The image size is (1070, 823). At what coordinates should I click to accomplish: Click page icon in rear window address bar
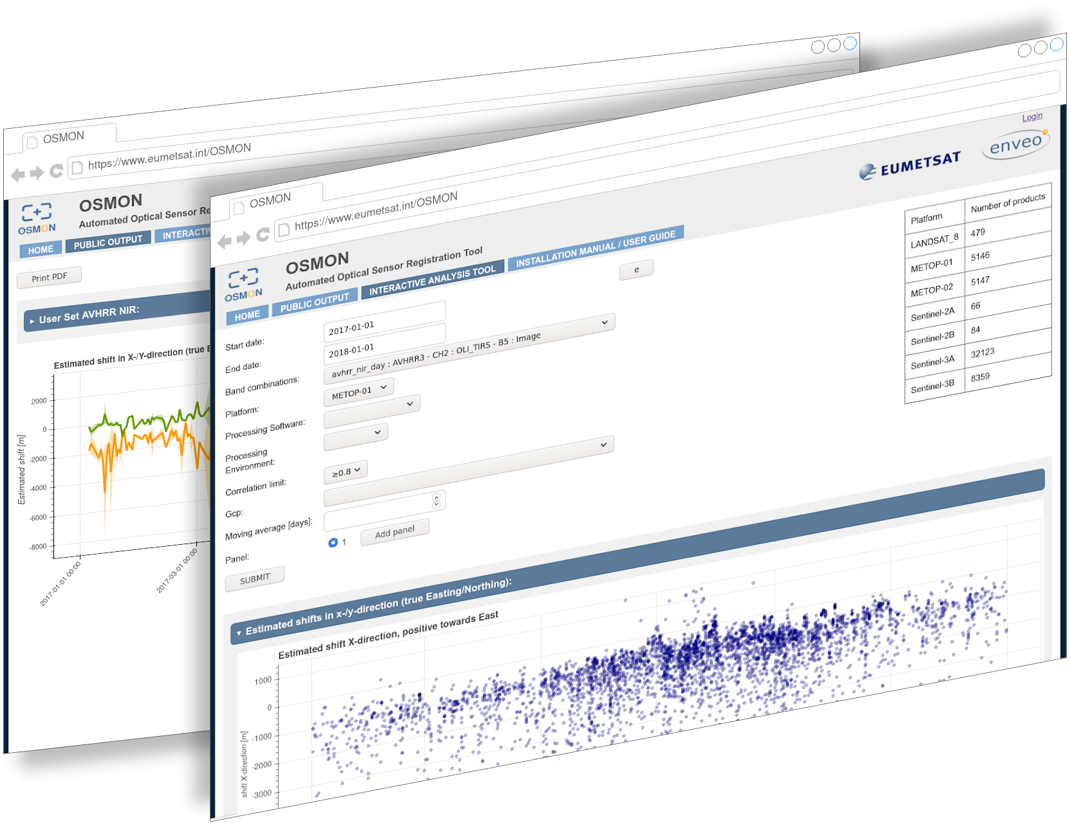pyautogui.click(x=77, y=167)
